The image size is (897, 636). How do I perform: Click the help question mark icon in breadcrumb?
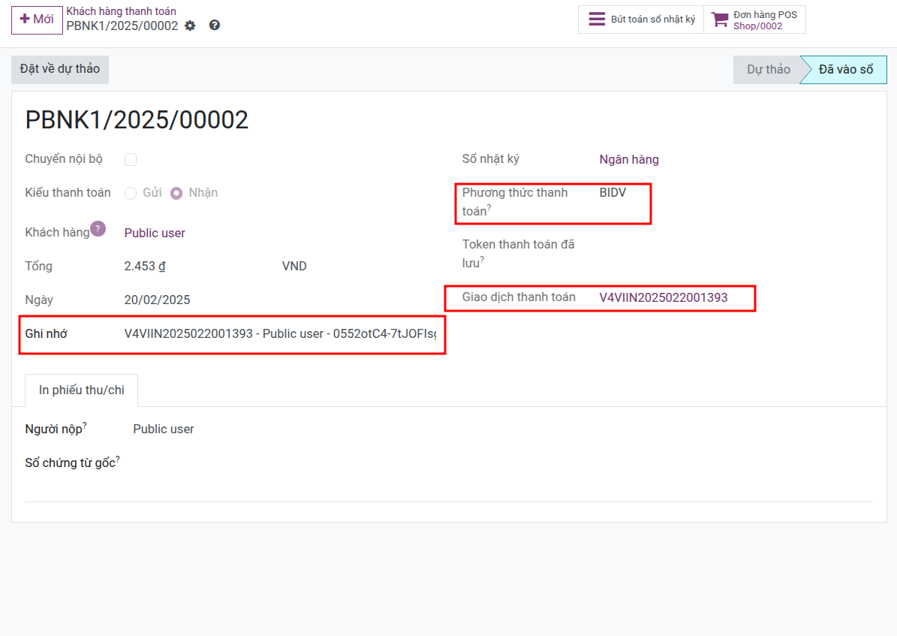[x=215, y=26]
